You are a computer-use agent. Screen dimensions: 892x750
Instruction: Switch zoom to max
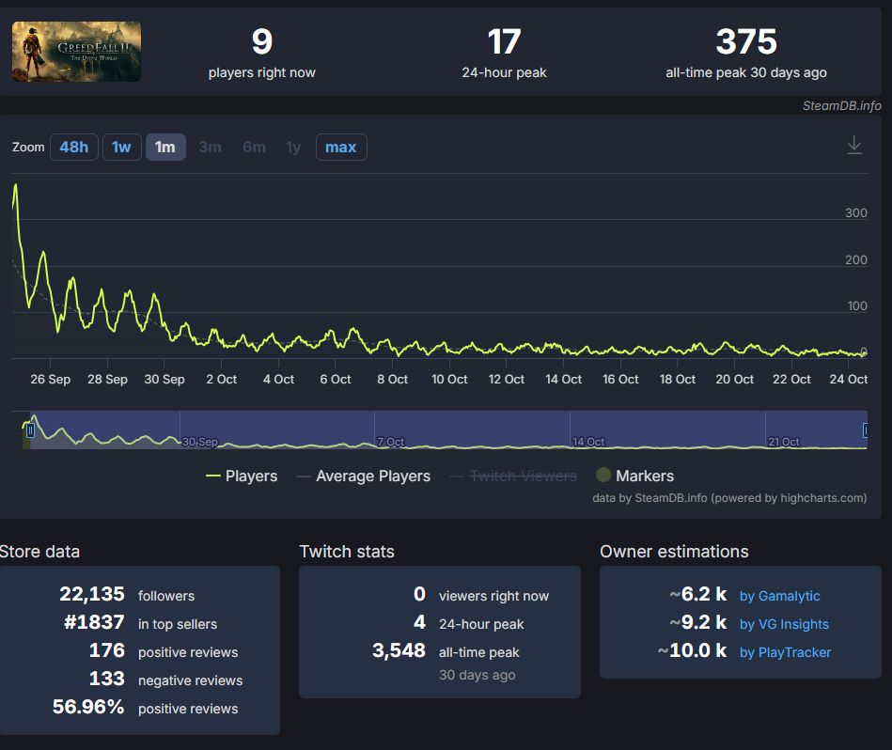coord(341,148)
